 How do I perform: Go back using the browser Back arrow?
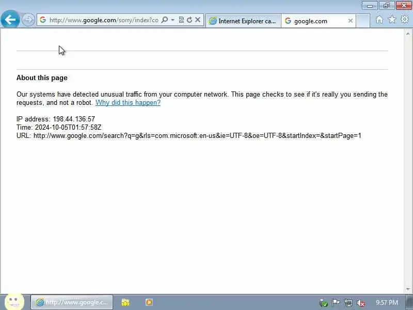coord(10,19)
